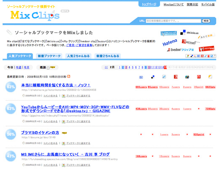Viewport: 219px width, 169px height.
Task: Click the add-bookmark icon for the ブラマヨ entry
Action: (x=64, y=143)
